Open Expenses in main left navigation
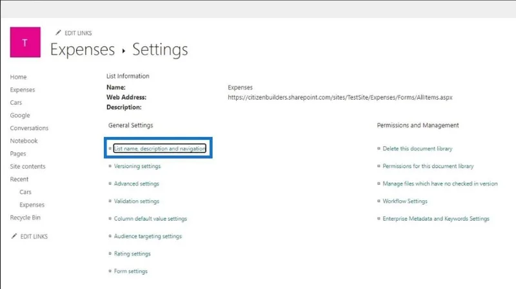516x289 pixels. point(23,89)
